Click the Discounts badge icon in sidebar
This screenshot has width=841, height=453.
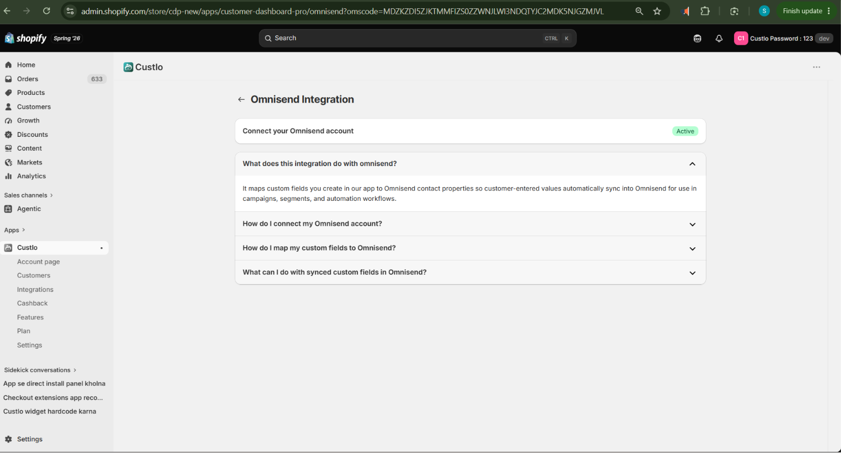coord(8,135)
